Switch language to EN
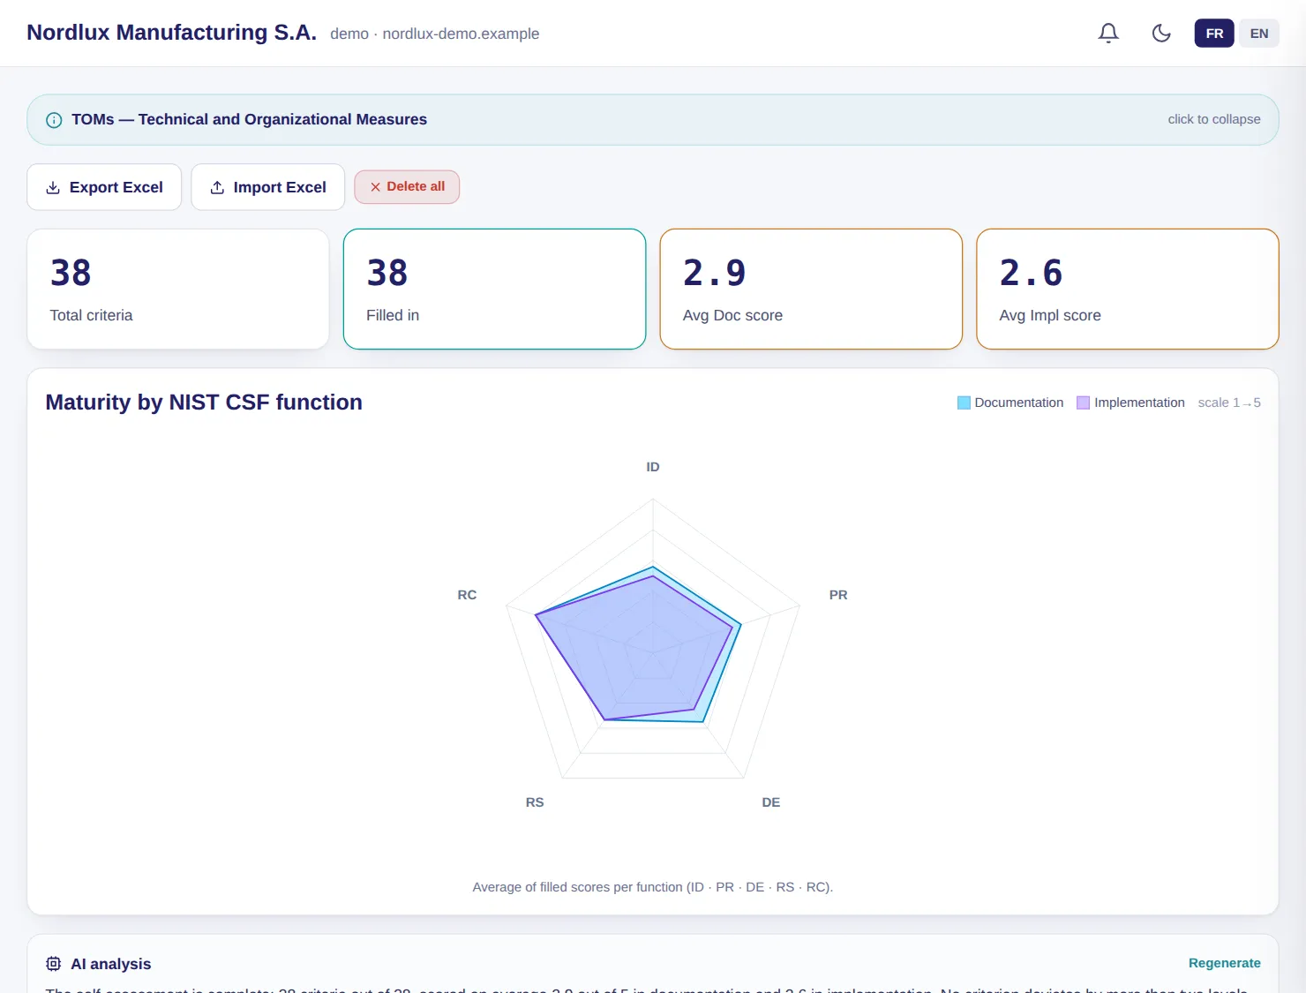 (1259, 34)
